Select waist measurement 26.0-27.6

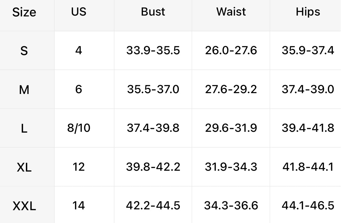point(231,51)
